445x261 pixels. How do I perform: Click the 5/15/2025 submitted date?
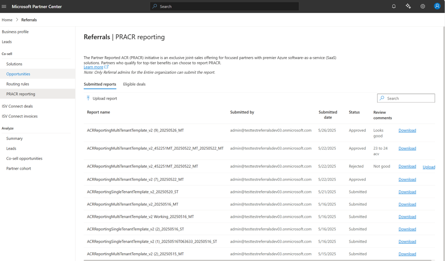point(327,254)
